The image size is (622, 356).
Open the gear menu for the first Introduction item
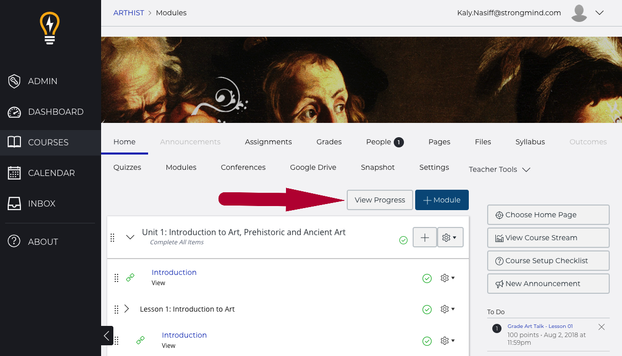pos(448,278)
